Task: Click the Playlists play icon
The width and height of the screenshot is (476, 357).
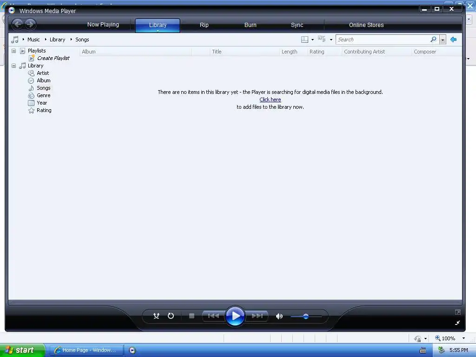Action: tap(22, 51)
